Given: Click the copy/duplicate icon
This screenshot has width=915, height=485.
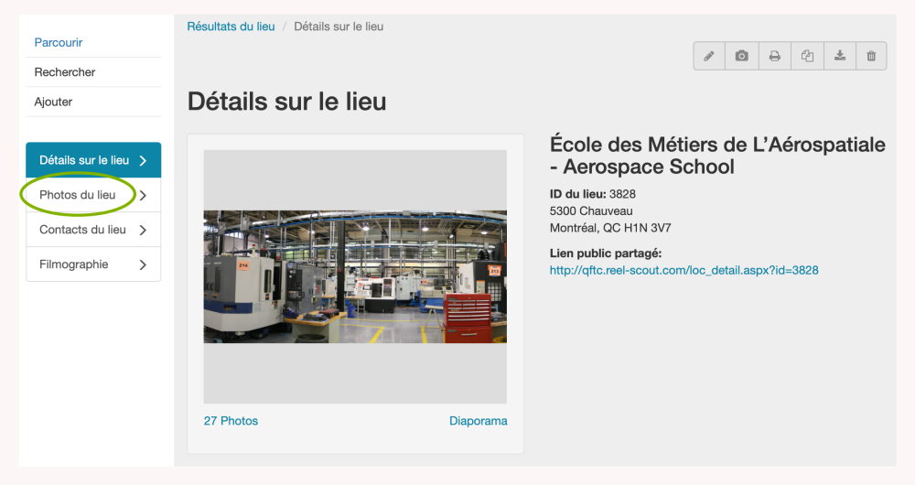Looking at the screenshot, I should tap(808, 56).
